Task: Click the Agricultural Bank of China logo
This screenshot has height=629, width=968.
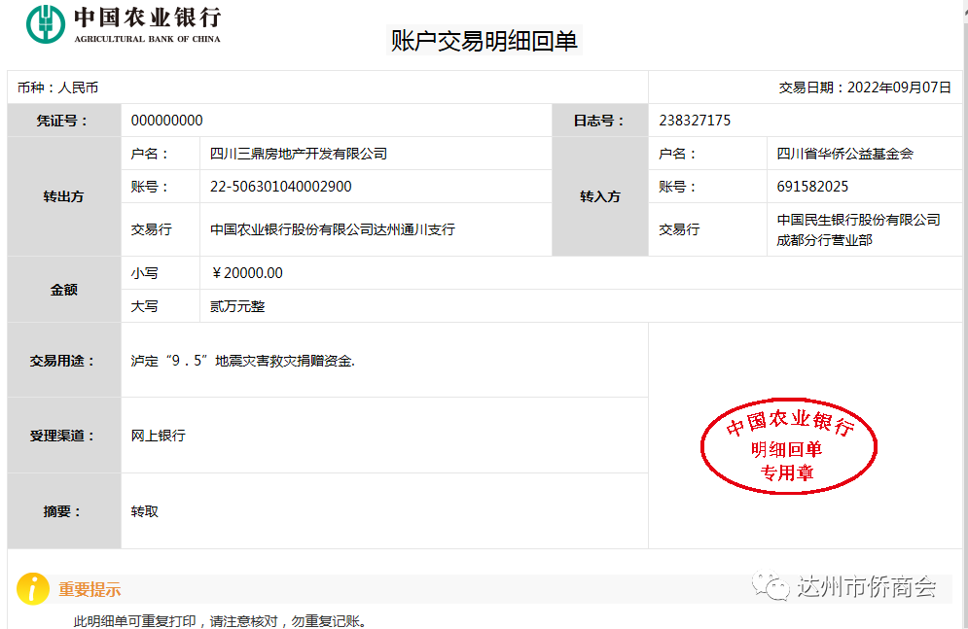Action: point(124,24)
